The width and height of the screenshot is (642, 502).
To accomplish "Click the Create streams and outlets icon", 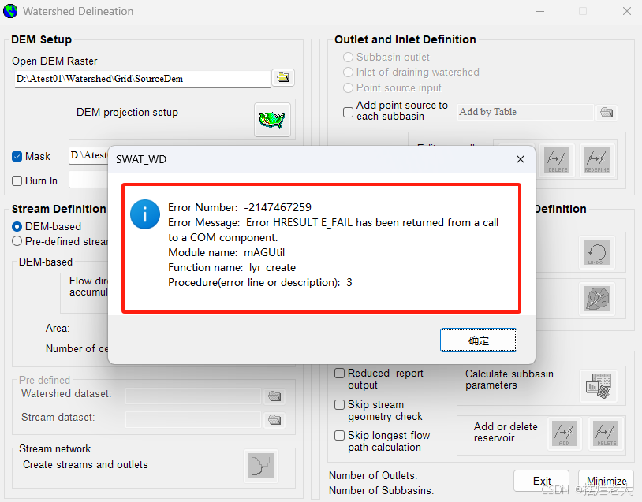I will [x=261, y=466].
